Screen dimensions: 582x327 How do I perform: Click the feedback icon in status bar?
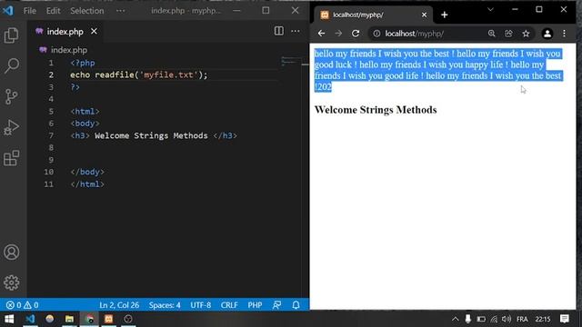click(276, 305)
